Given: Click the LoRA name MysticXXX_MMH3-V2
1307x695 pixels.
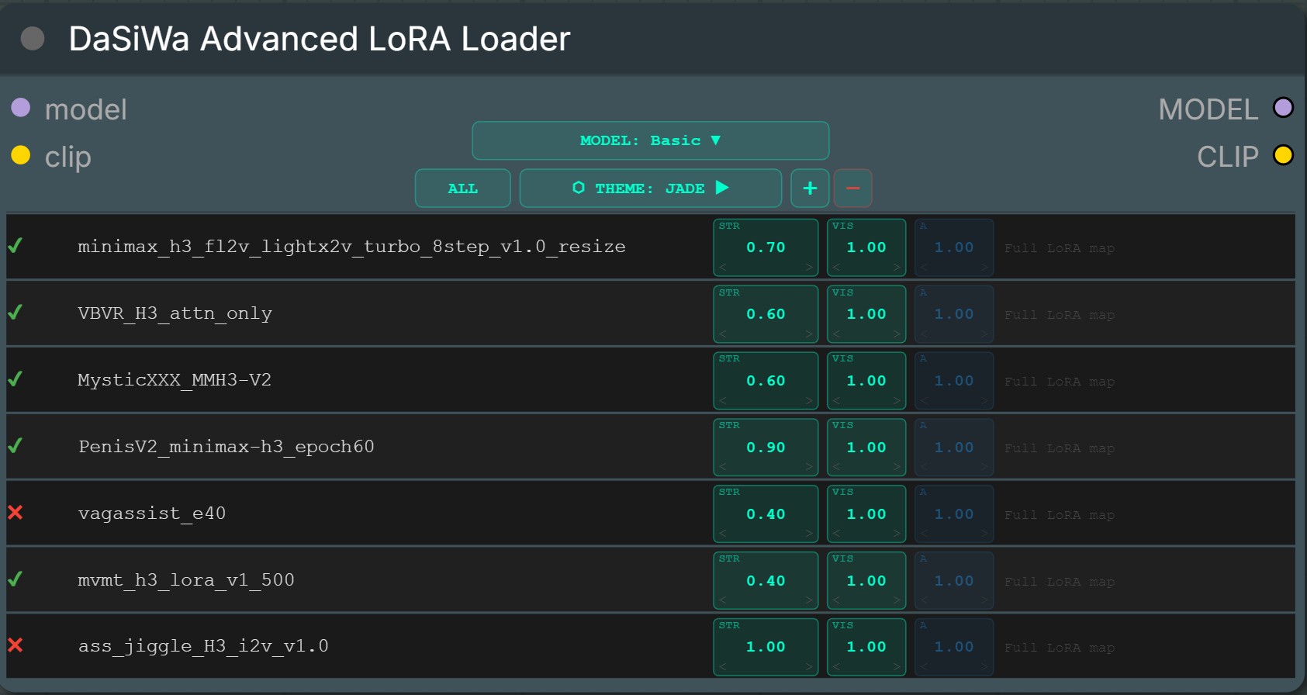Looking at the screenshot, I should 175,380.
